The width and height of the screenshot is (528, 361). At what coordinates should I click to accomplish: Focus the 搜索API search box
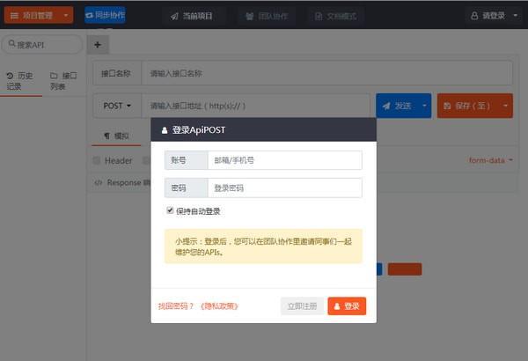pyautogui.click(x=42, y=45)
